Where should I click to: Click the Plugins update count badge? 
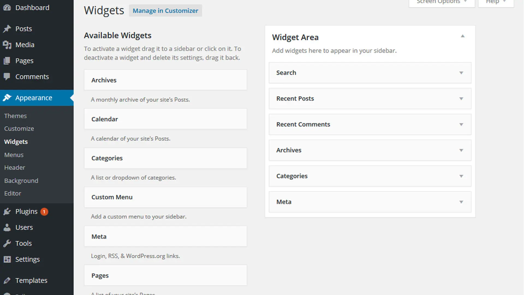click(x=44, y=212)
